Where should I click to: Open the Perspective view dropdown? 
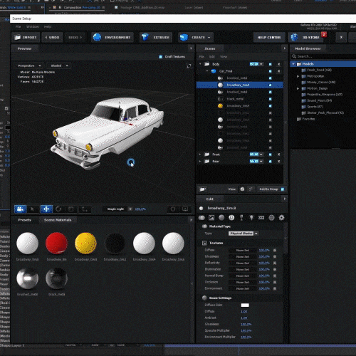pos(29,66)
